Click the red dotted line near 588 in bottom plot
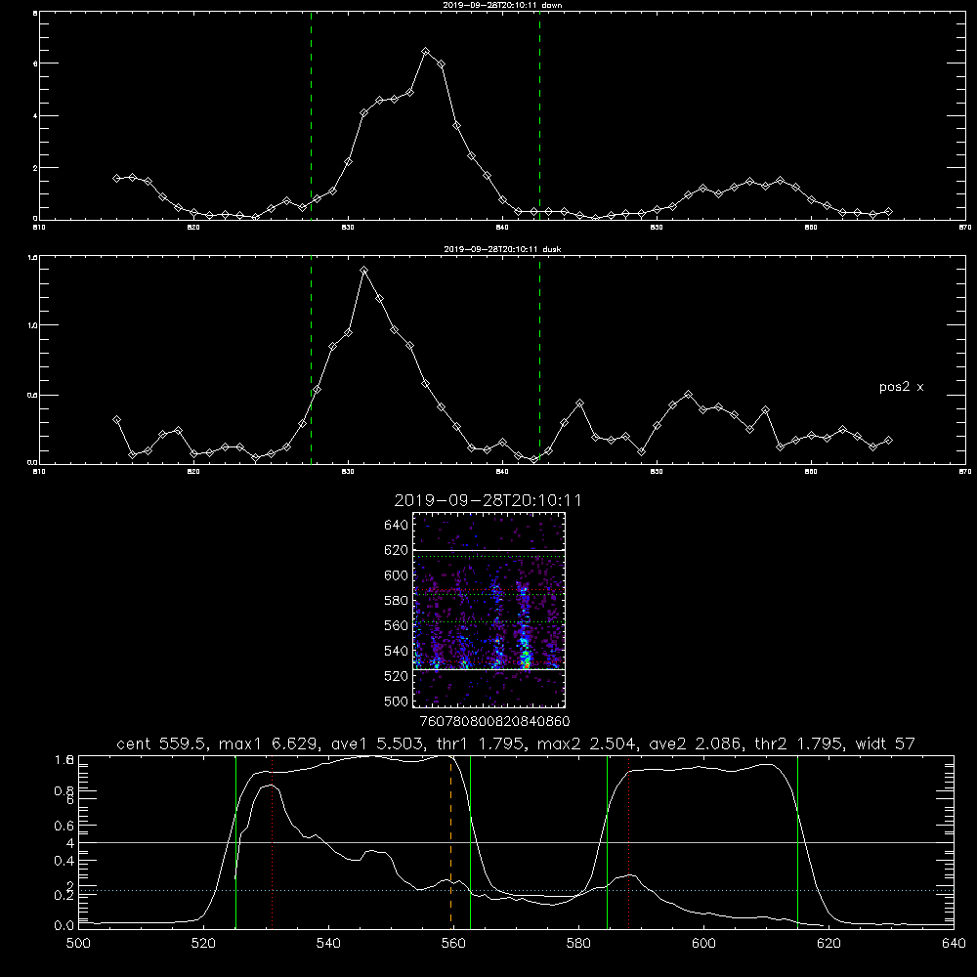The height and width of the screenshot is (977, 977). [x=628, y=841]
